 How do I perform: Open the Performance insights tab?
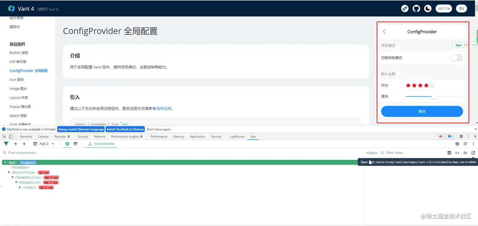pos(127,137)
